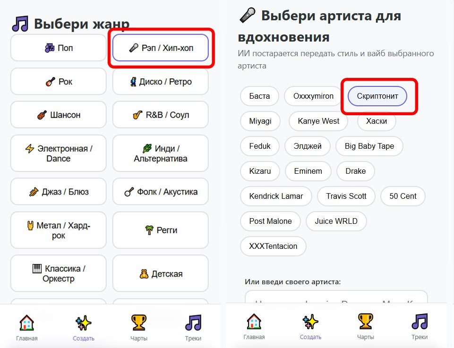Select Баста as inspiration artist

259,96
